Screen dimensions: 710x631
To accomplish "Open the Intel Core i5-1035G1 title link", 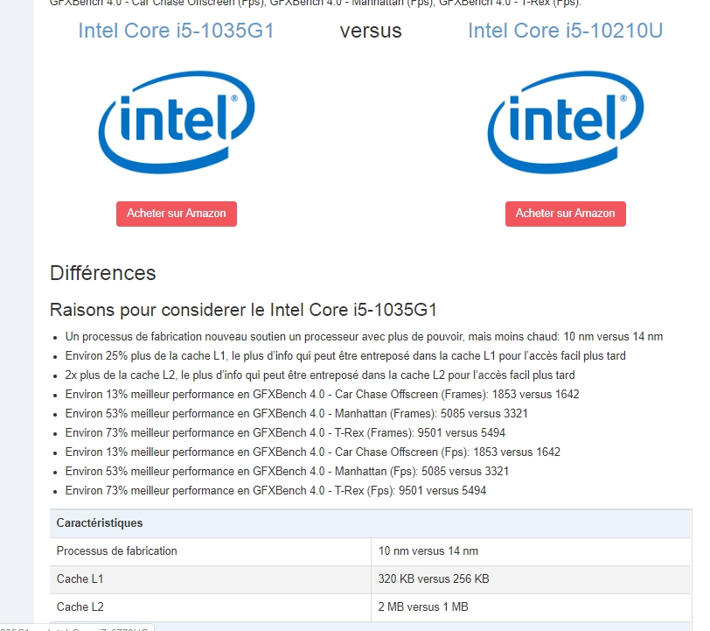I will pyautogui.click(x=177, y=31).
